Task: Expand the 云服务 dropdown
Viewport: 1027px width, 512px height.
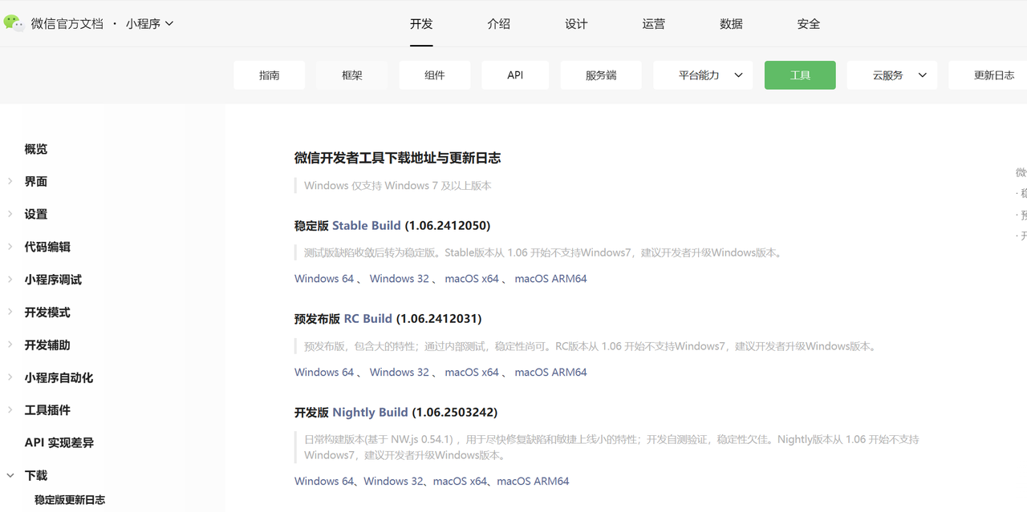Action: (x=892, y=75)
